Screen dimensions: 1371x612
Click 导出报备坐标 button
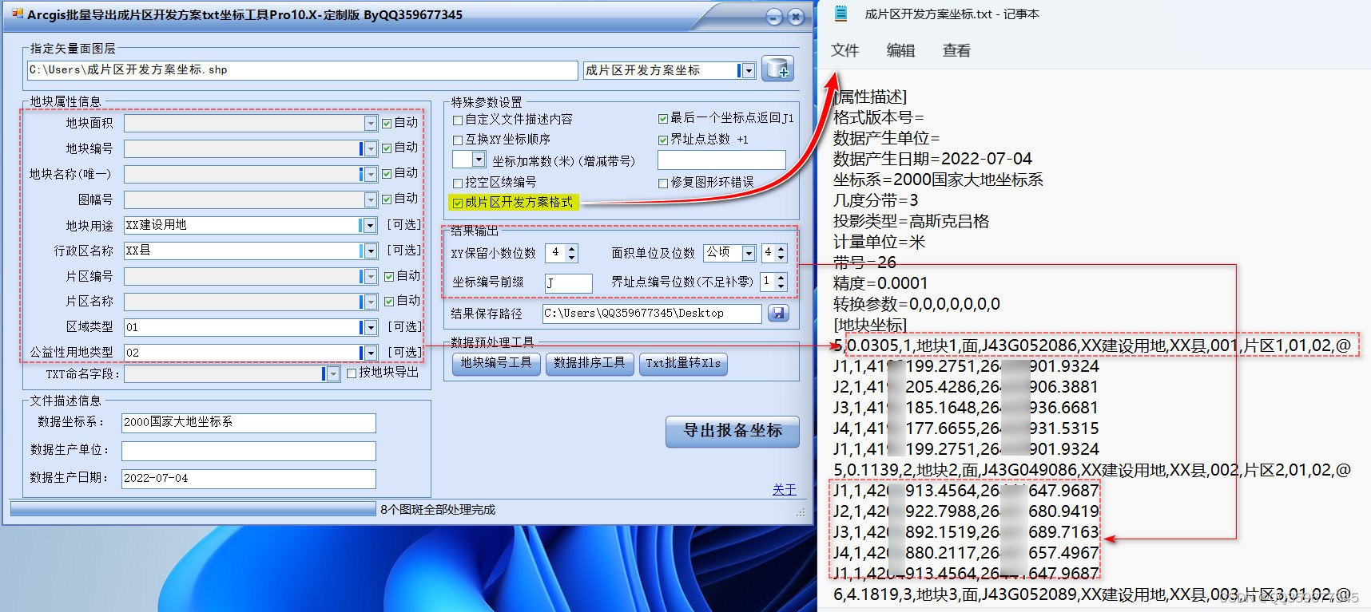click(x=733, y=431)
